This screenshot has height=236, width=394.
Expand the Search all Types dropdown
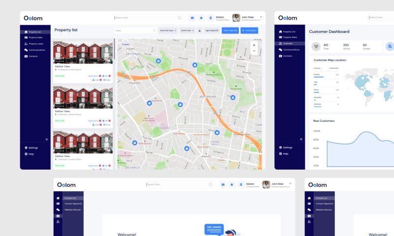(x=167, y=30)
